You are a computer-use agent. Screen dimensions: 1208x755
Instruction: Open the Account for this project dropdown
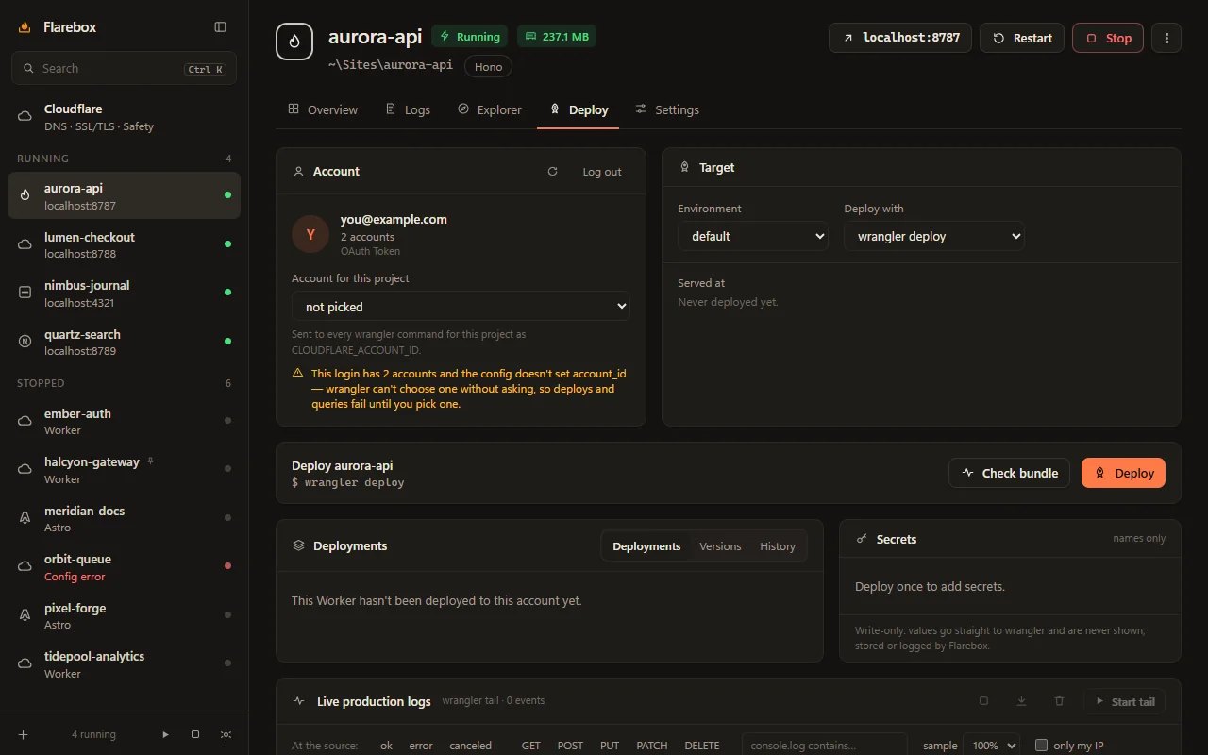[461, 307]
